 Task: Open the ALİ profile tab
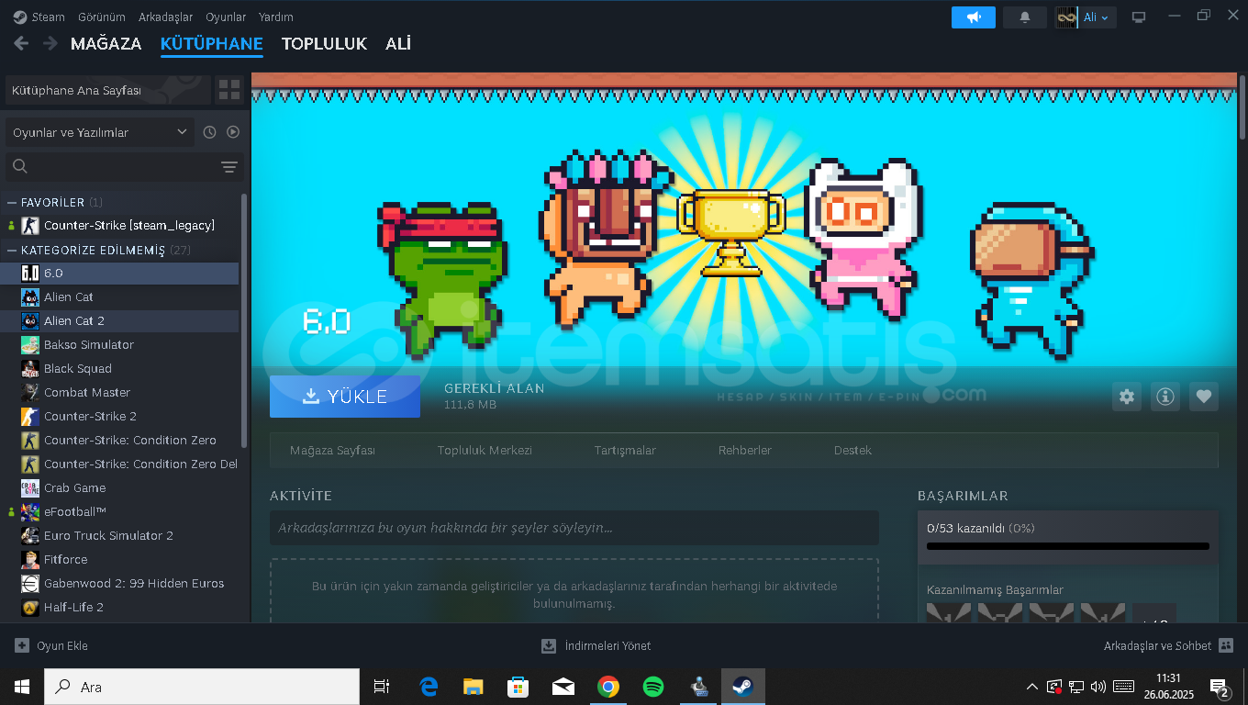398,43
